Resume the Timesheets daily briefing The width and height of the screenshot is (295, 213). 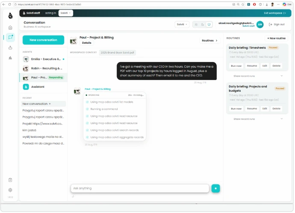tap(252, 66)
